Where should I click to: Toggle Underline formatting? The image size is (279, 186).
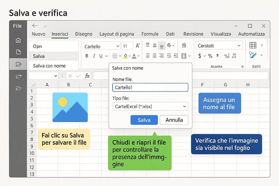click(x=101, y=56)
